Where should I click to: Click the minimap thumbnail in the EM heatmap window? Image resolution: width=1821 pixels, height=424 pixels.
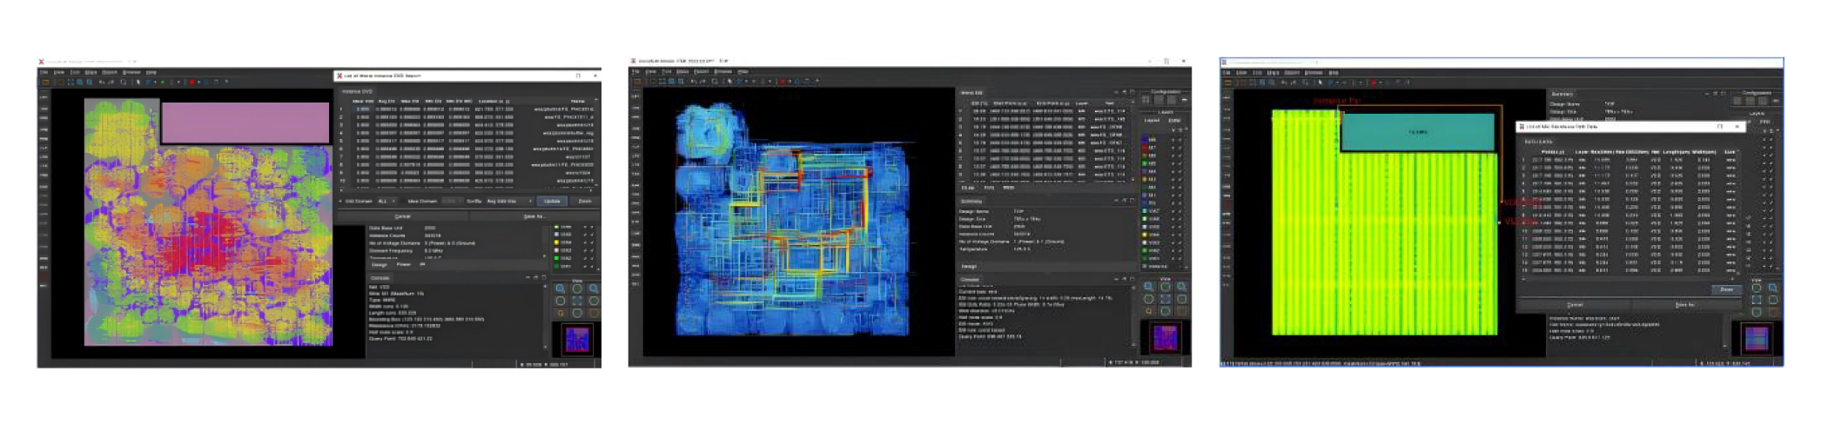point(1165,337)
